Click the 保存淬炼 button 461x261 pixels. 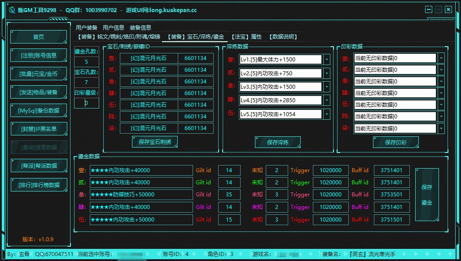(x=277, y=142)
